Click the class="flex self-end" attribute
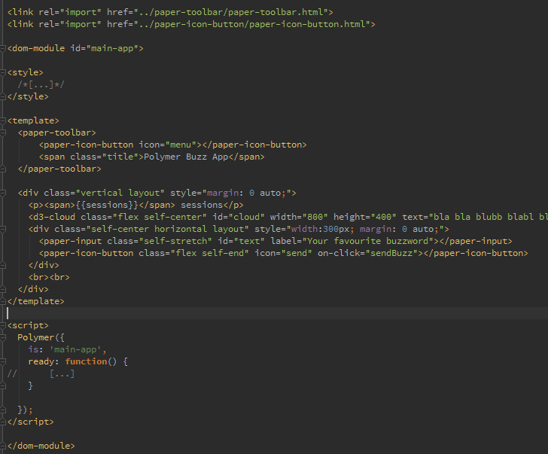This screenshot has width=548, height=454. [193, 254]
